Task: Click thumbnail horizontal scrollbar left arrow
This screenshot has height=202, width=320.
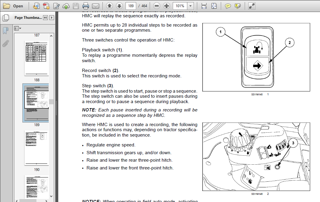Action: click(x=17, y=201)
